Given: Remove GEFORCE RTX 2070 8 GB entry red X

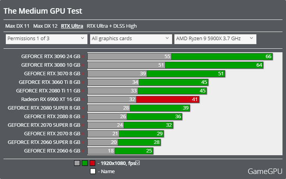Looking at the screenshot, I should pyautogui.click(x=83, y=134).
